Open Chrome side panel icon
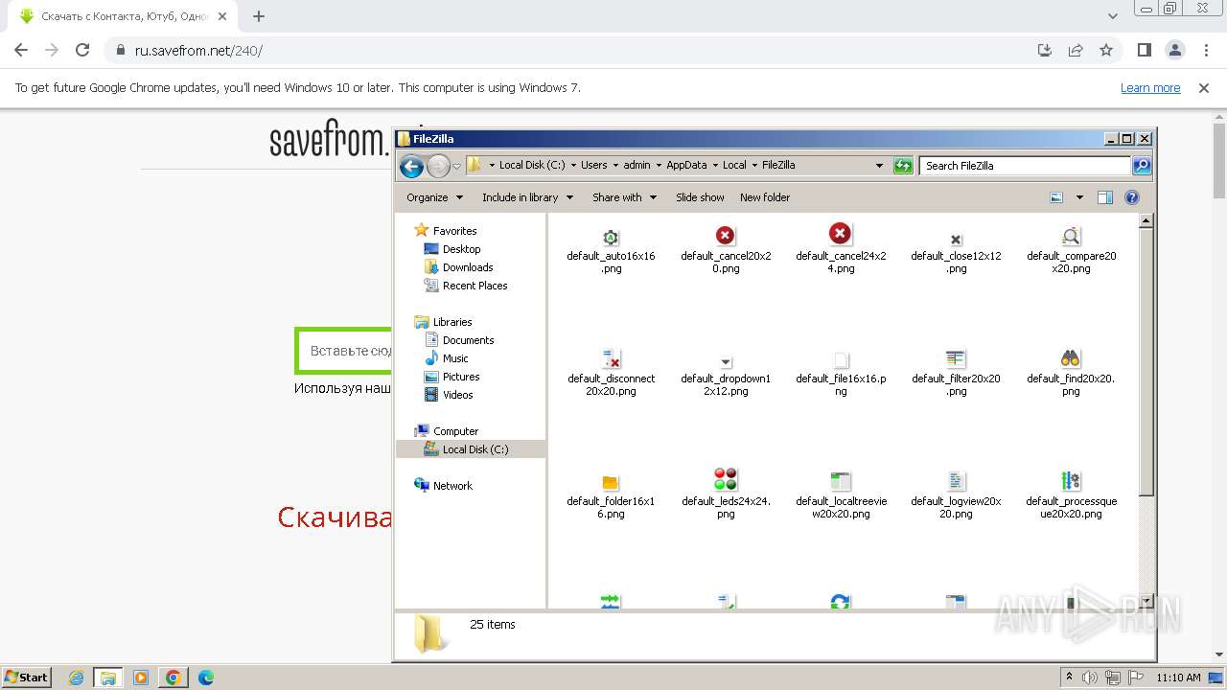 pos(1145,50)
